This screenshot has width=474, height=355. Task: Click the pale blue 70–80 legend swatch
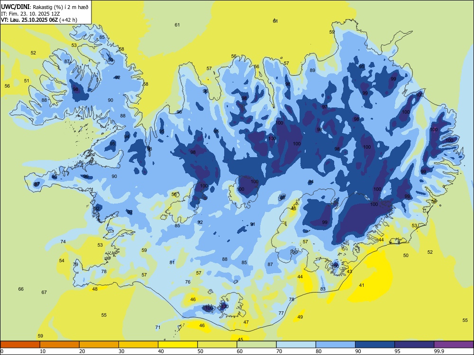click(296, 345)
